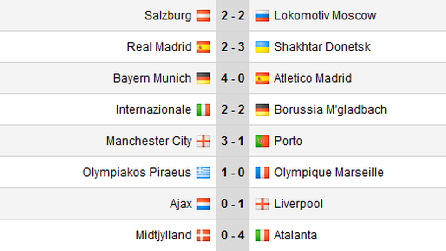Open the Manchester City team link
The height and width of the screenshot is (251, 446).
149,141
